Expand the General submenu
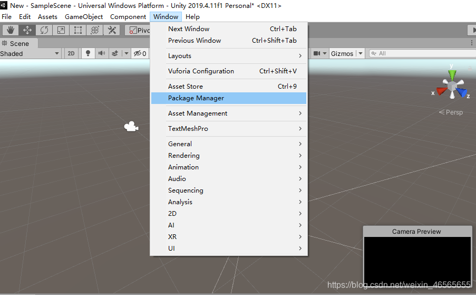Image resolution: width=476 pixels, height=295 pixels. (x=229, y=144)
